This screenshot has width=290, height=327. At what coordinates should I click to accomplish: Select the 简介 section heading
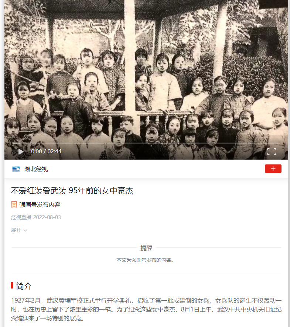[x=24, y=286]
